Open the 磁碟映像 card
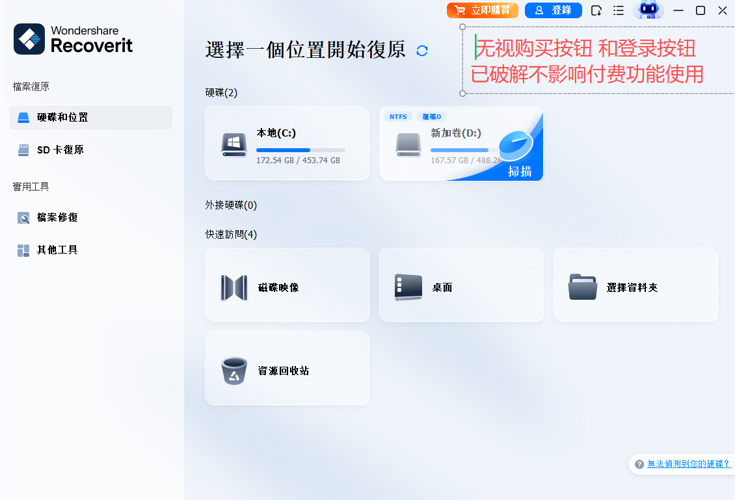735x500 pixels. point(287,285)
